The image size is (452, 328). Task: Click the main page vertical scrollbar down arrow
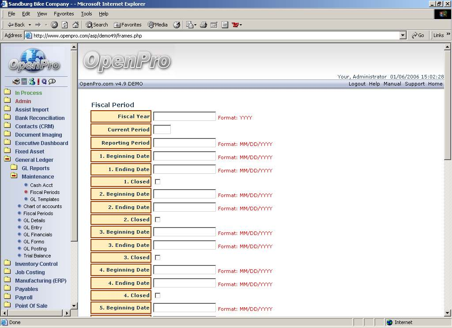pyautogui.click(x=448, y=313)
